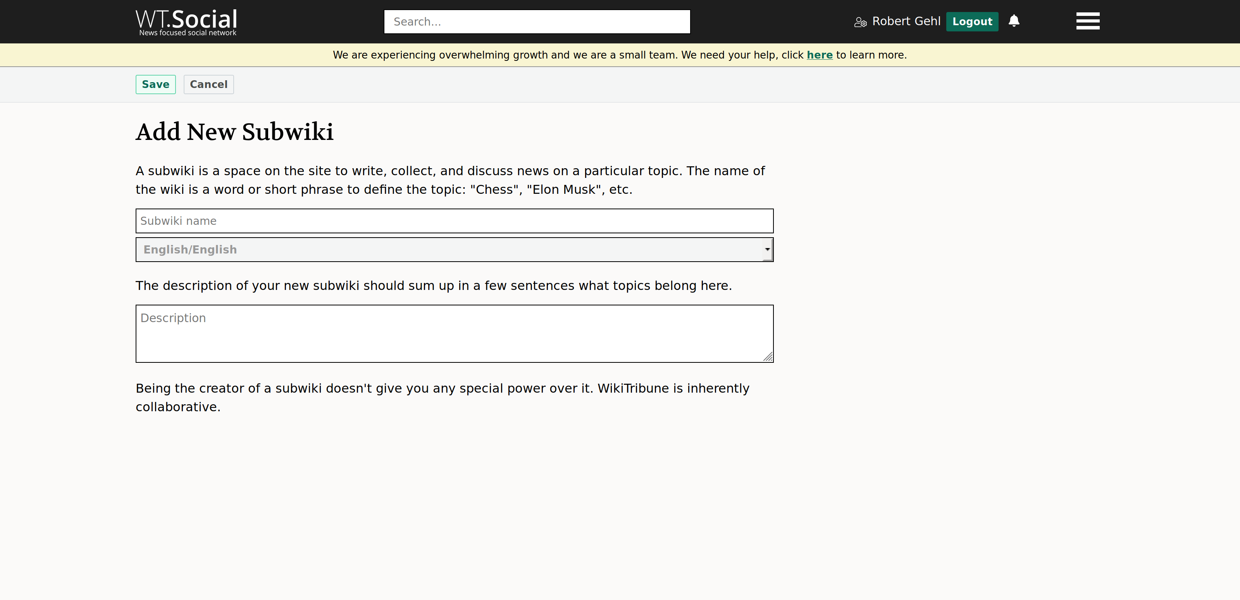Click the user settings icon beside Robert Gehl
Viewport: 1240px width, 600px height.
click(860, 22)
